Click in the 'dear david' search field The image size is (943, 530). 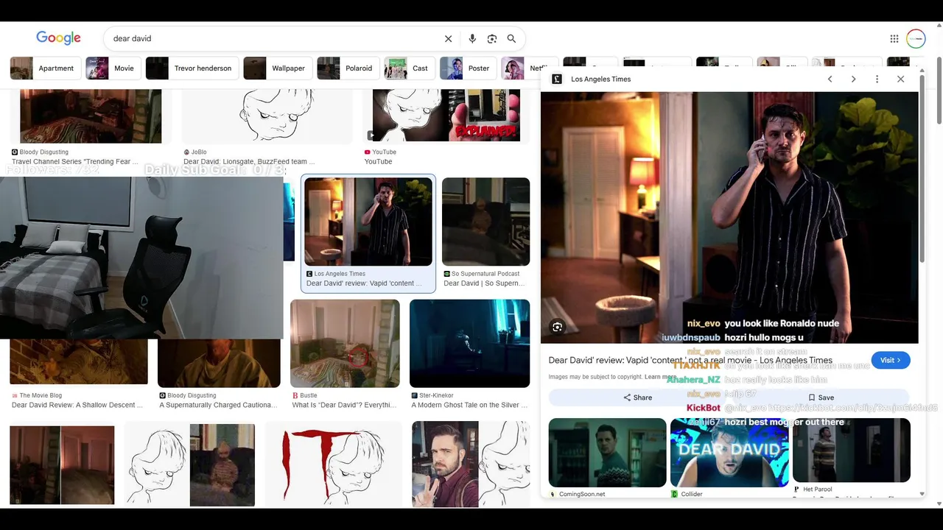tap(273, 39)
